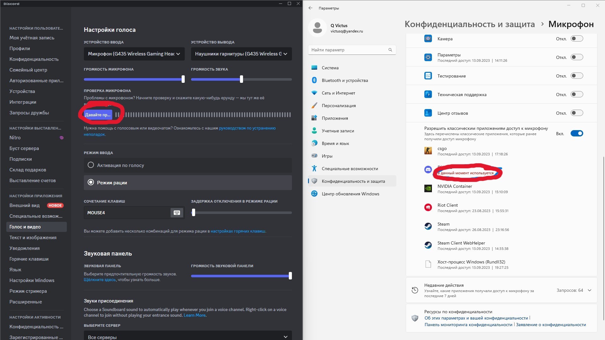The image size is (605, 340).
Task: Toggle microphone access for Камера
Action: (577, 39)
